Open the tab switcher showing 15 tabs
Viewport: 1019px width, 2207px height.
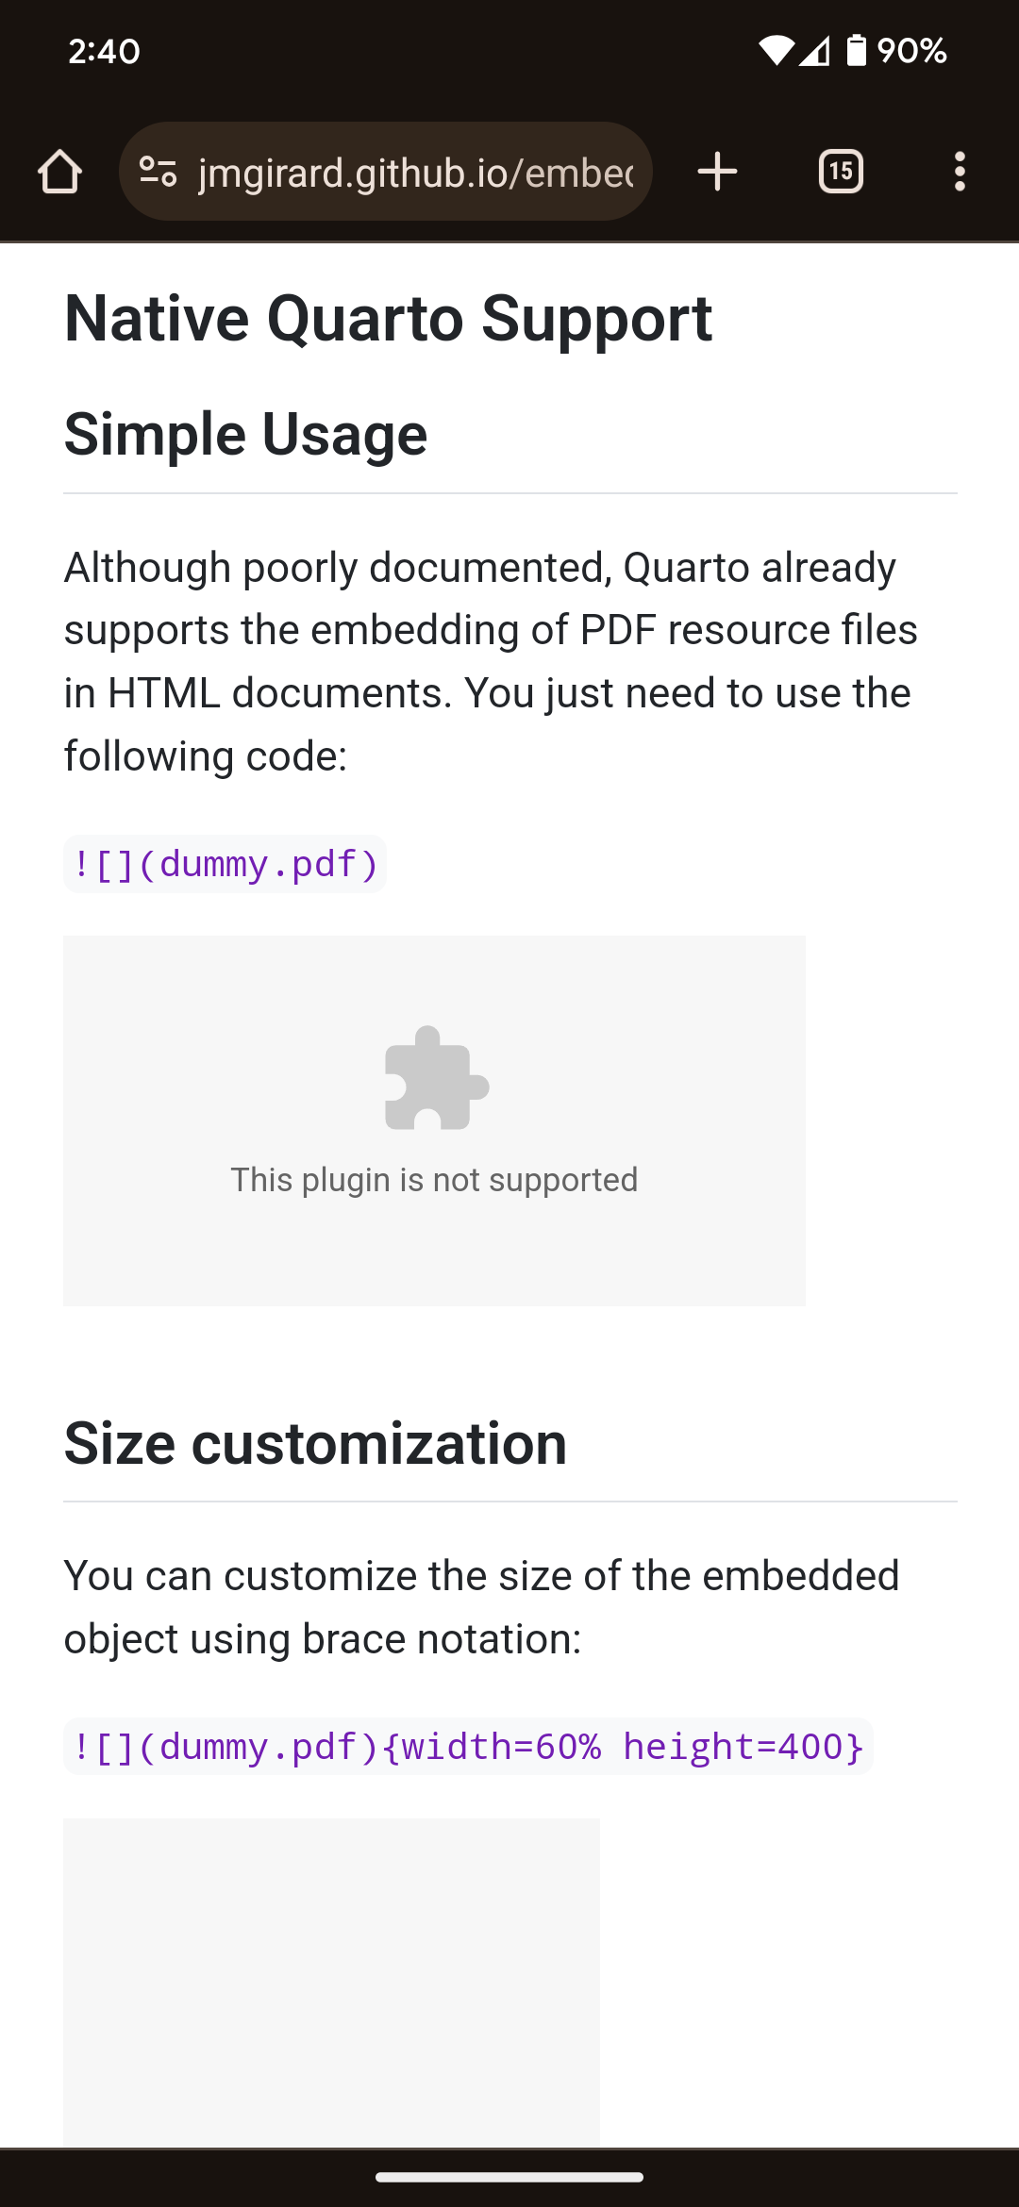click(x=841, y=172)
